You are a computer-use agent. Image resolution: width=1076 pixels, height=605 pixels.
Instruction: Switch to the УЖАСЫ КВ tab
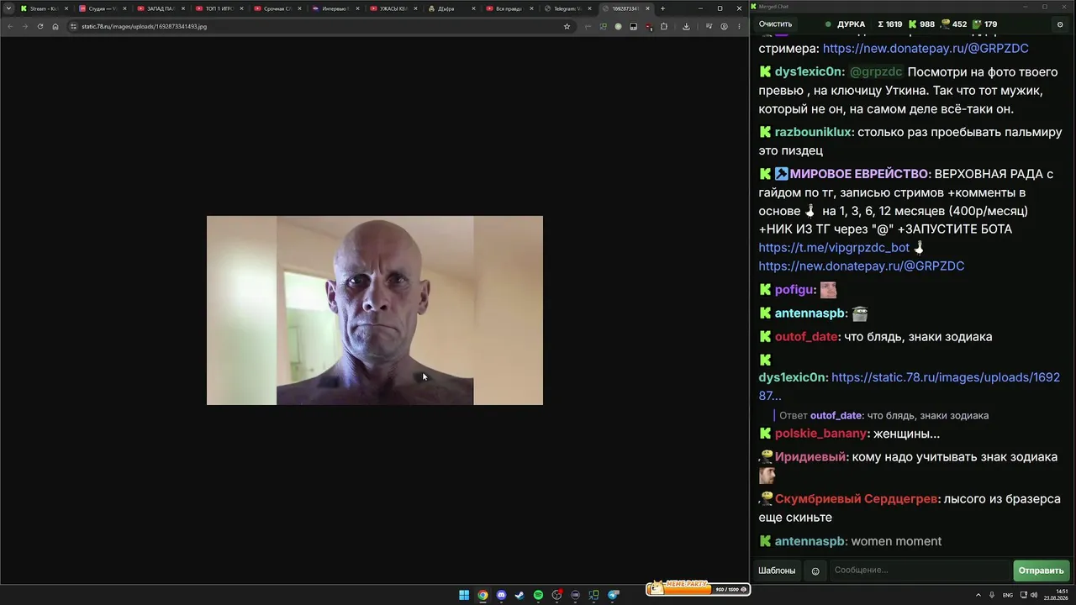tap(393, 8)
